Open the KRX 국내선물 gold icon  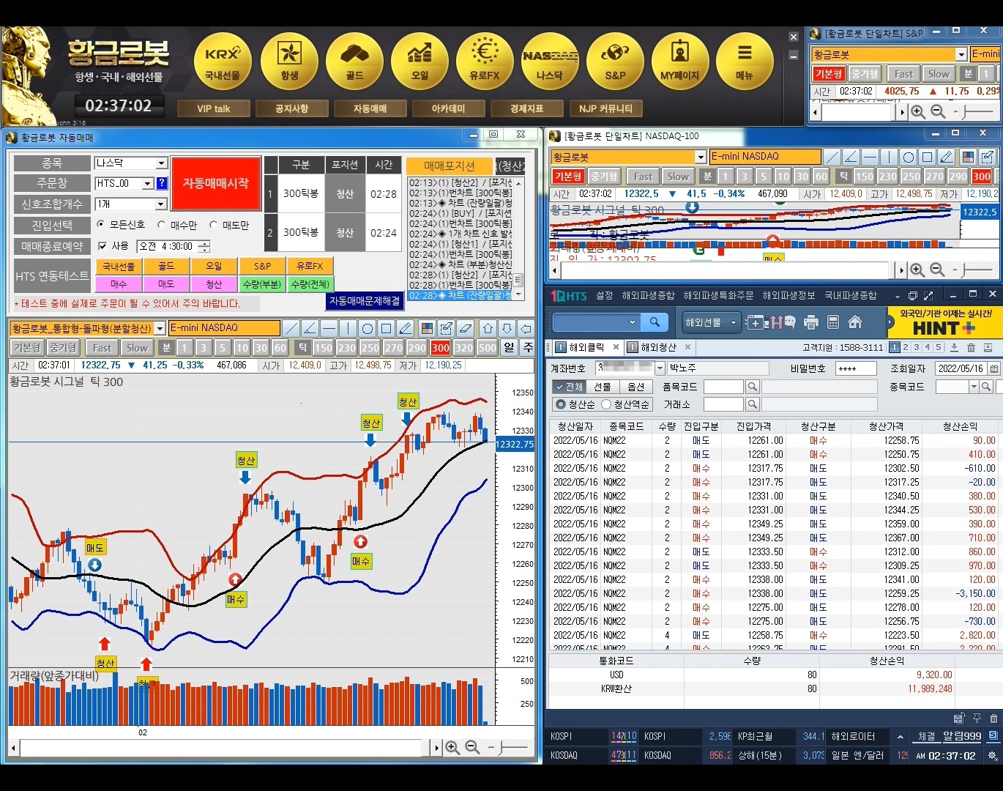[223, 62]
